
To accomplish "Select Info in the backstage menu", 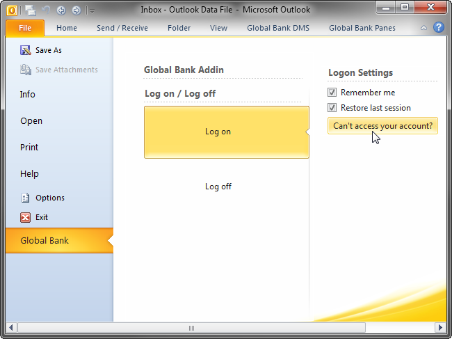I will tap(59, 95).
